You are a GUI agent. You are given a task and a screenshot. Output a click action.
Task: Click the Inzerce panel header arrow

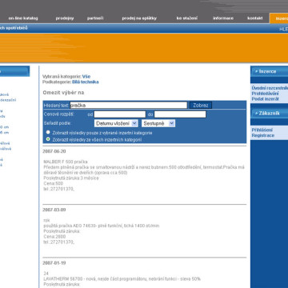pos(256,71)
